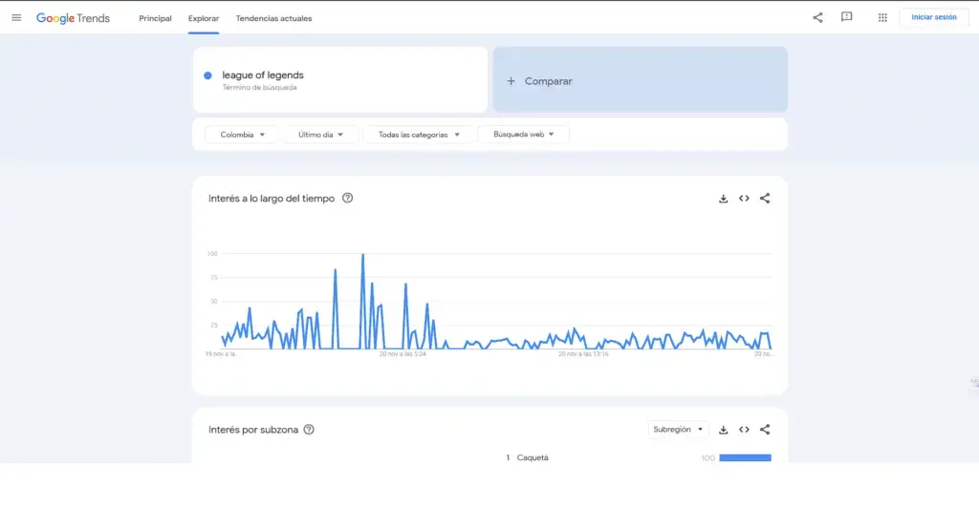This screenshot has width=979, height=528.
Task: Open the Google apps grid
Action: click(882, 17)
